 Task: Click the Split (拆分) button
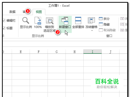pyautogui.click(x=104, y=19)
